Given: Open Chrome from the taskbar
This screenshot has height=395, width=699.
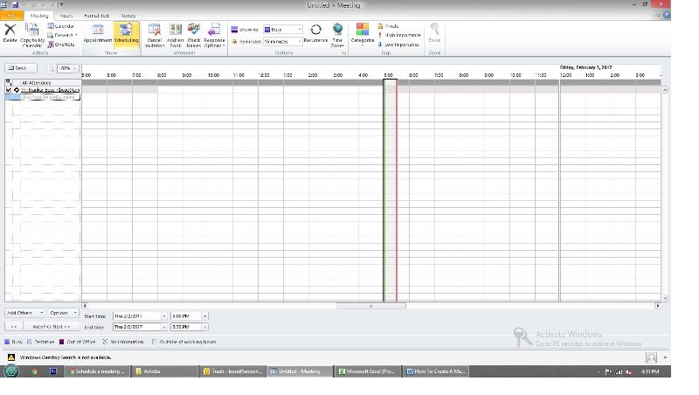Looking at the screenshot, I should pos(34,371).
